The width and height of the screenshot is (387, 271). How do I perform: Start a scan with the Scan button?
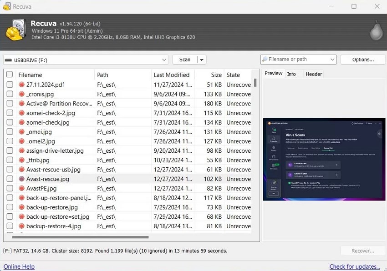(x=185, y=60)
